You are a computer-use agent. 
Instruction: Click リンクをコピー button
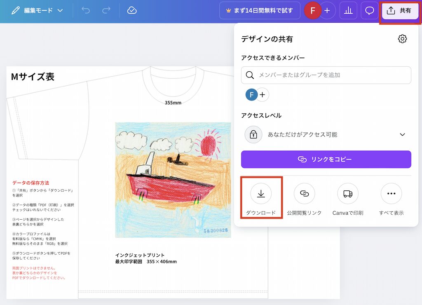click(326, 160)
